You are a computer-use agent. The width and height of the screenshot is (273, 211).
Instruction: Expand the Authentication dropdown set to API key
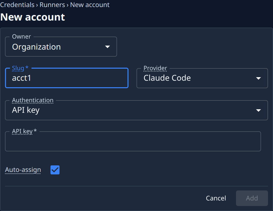coord(136,110)
